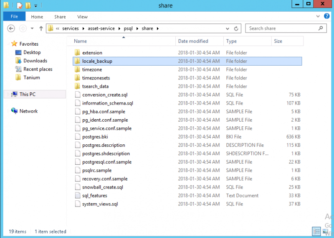Viewport: 334px width, 238px height.
Task: Click the magnifier search icon
Action: pyautogui.click(x=321, y=28)
